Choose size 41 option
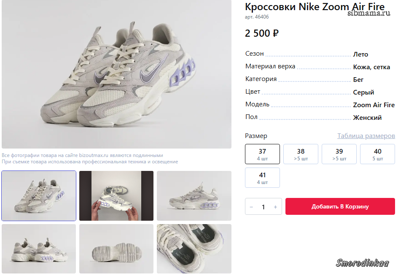This screenshot has width=398, height=276. coord(262,178)
